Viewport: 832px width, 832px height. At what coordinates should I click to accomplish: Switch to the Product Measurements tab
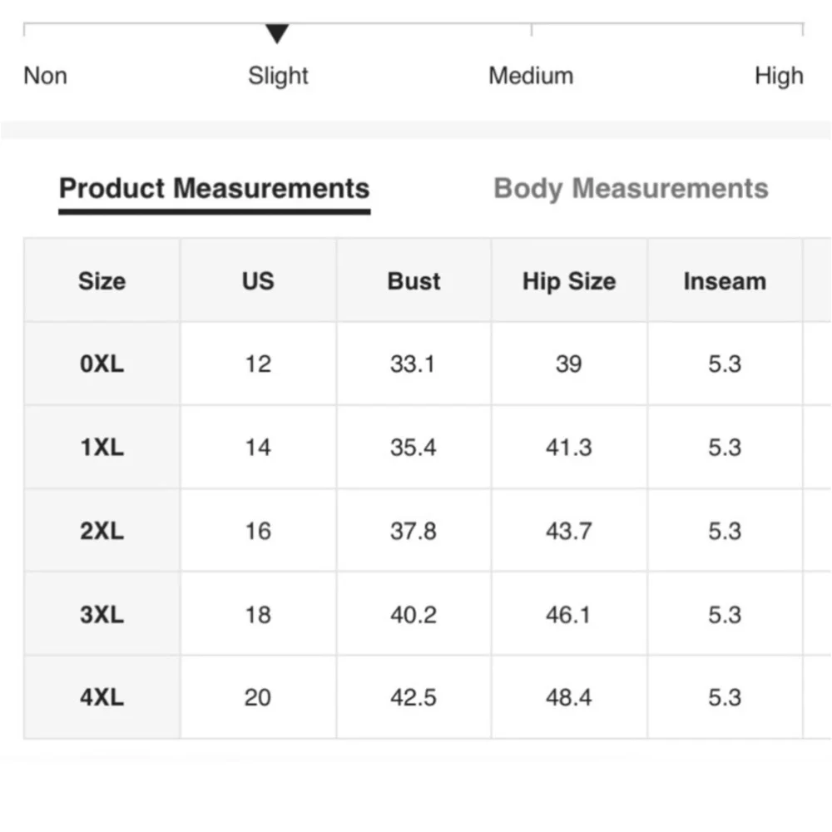[x=214, y=189]
